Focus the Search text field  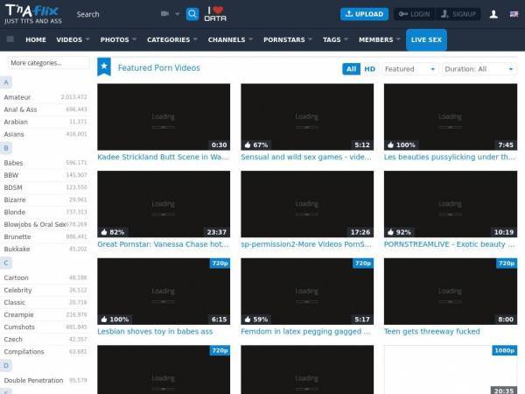pos(115,14)
